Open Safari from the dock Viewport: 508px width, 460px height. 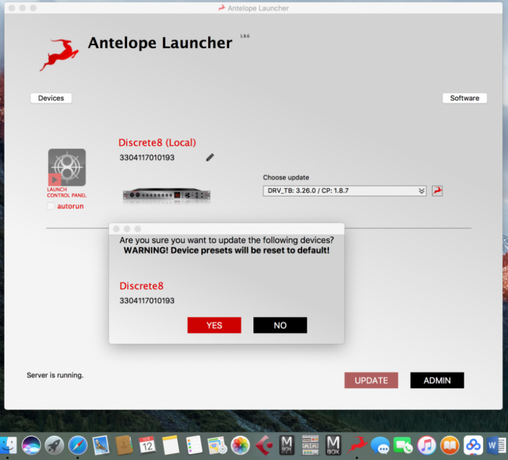(x=77, y=445)
